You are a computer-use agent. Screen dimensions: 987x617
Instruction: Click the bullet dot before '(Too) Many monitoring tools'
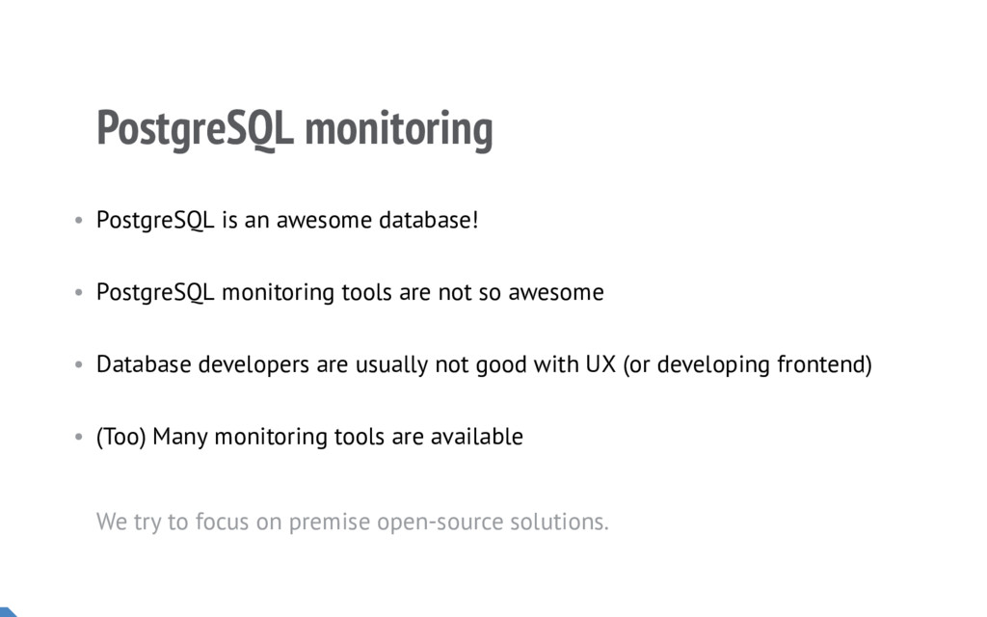[78, 438]
